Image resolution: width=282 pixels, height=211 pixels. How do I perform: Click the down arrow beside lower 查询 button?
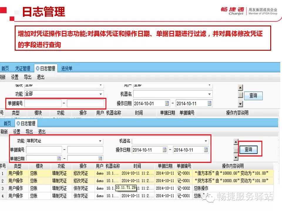[x=236, y=158]
